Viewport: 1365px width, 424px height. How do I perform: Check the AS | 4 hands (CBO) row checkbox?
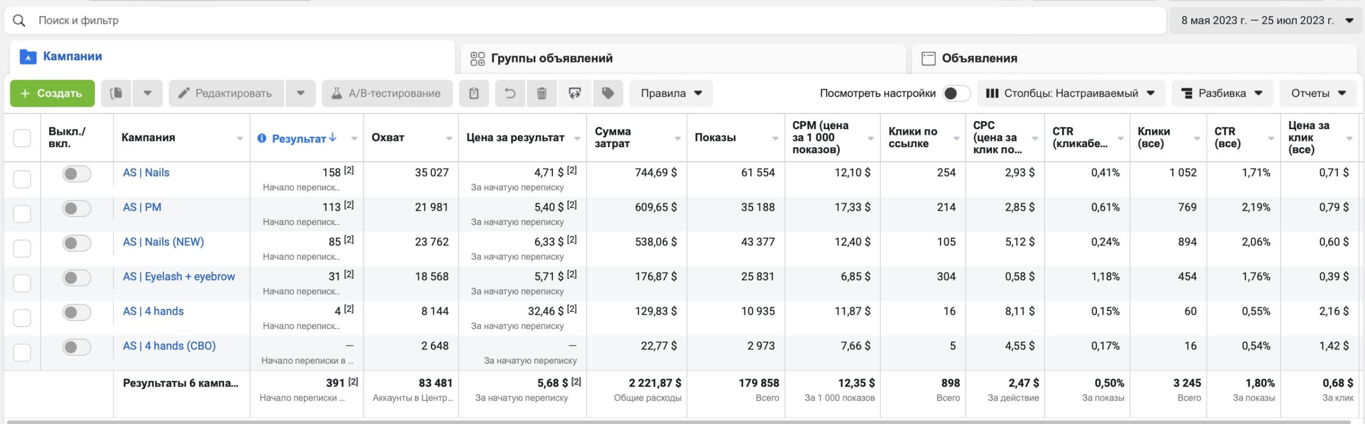coord(22,353)
